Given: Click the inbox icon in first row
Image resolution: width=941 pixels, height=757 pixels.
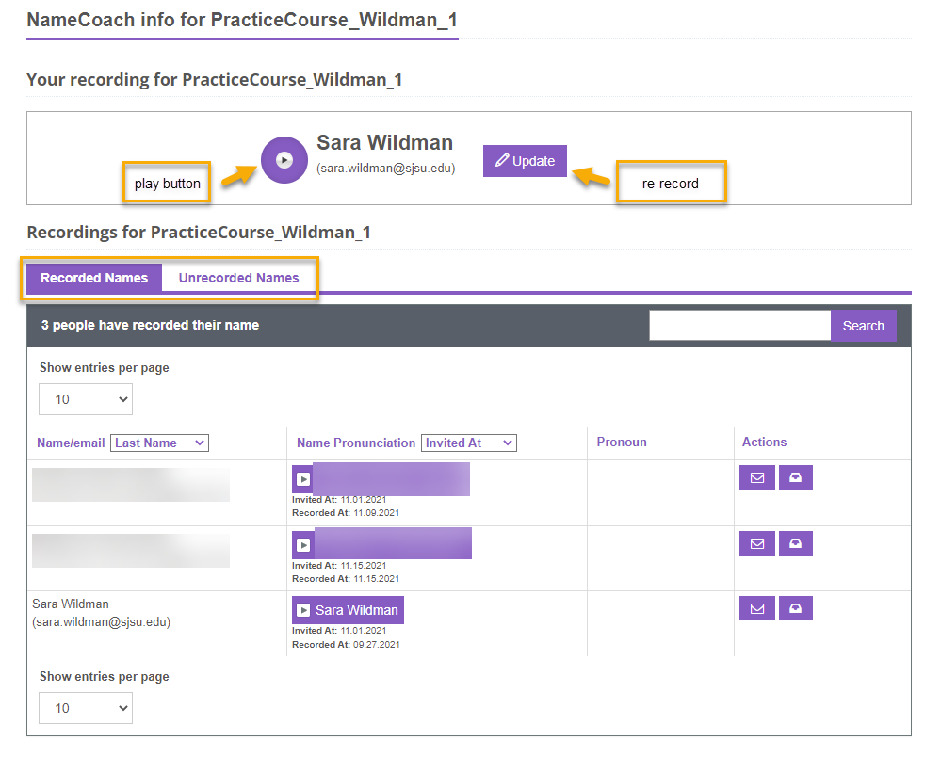Looking at the screenshot, I should click(x=795, y=477).
